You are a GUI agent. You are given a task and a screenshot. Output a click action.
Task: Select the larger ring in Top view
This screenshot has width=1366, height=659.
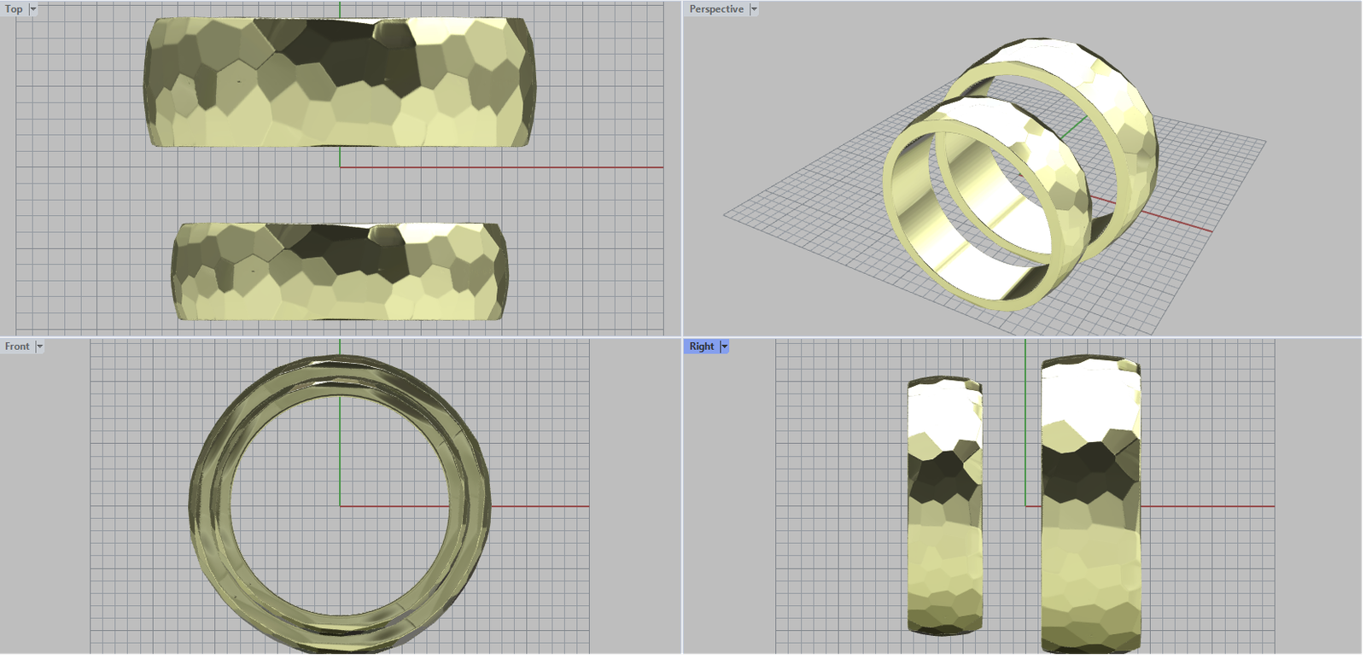click(x=340, y=81)
